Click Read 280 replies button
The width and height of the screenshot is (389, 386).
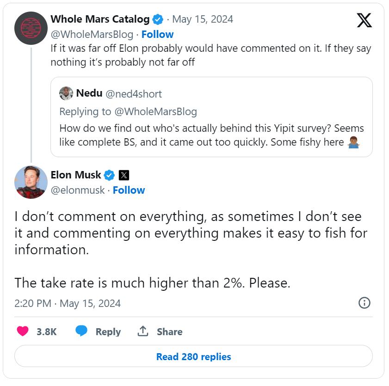pyautogui.click(x=193, y=356)
